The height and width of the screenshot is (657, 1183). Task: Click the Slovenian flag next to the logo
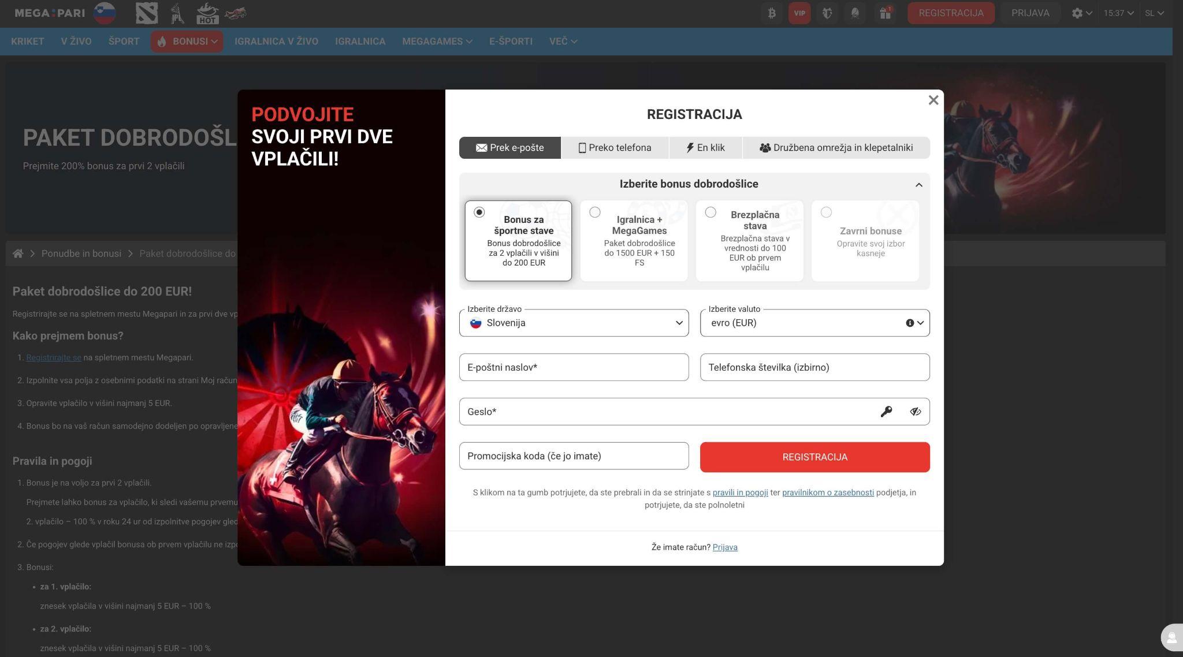click(x=104, y=13)
